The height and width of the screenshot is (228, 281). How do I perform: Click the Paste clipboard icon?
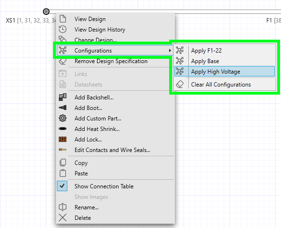(x=63, y=173)
